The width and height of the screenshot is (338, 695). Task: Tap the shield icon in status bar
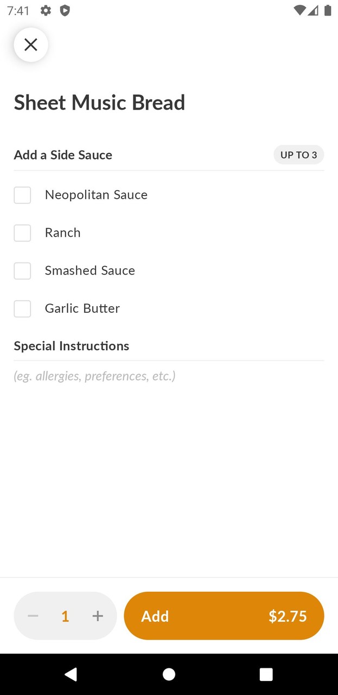click(65, 10)
